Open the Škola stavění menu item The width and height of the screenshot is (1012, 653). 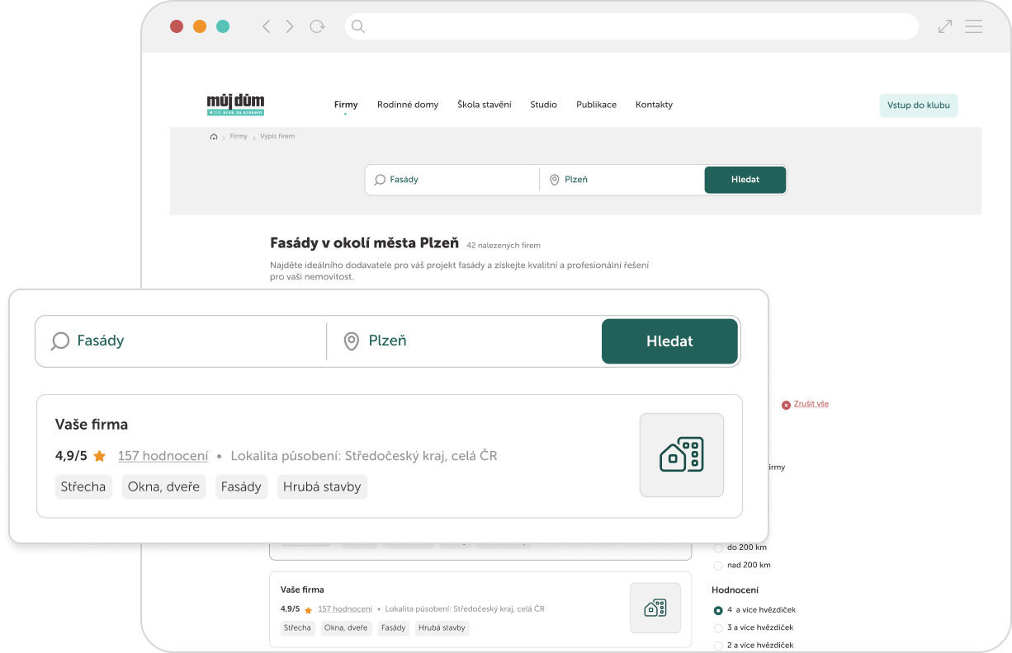click(484, 105)
